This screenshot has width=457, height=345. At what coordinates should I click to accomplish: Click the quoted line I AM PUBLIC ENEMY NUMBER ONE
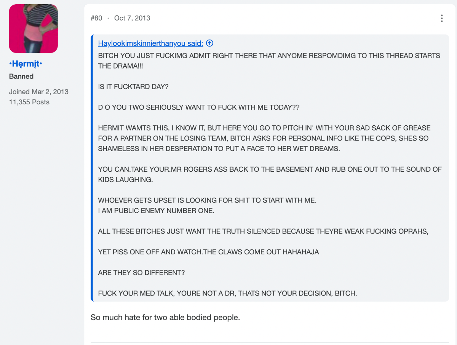pyautogui.click(x=156, y=210)
